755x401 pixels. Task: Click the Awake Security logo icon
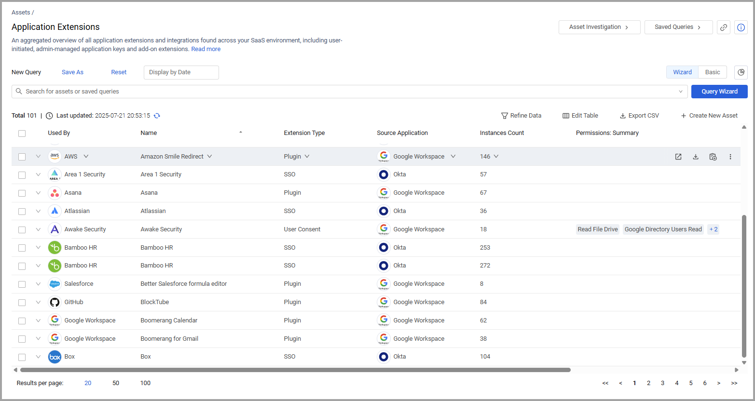(55, 229)
